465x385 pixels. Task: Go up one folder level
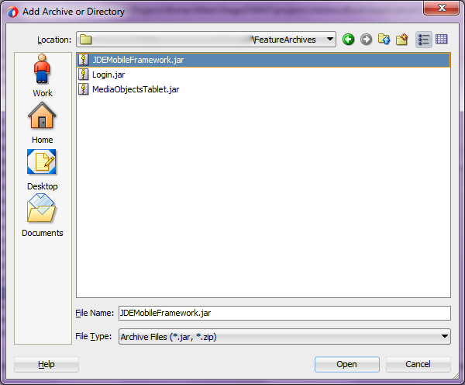384,40
